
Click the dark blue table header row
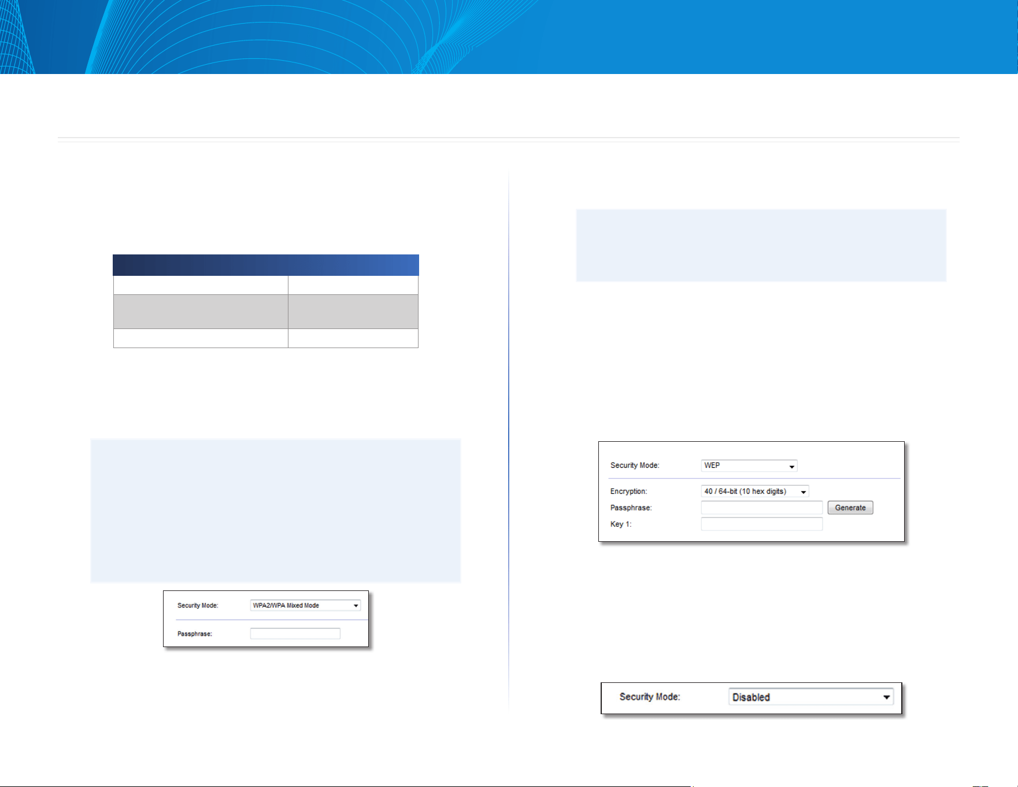(x=265, y=265)
